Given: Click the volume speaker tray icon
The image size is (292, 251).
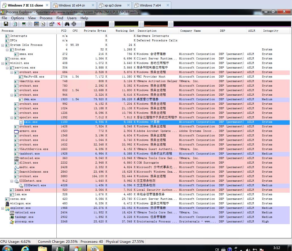Looking at the screenshot, I should click(248, 250).
